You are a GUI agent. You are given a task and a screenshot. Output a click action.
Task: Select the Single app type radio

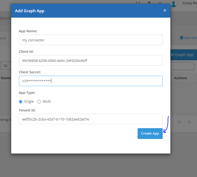pyautogui.click(x=21, y=101)
